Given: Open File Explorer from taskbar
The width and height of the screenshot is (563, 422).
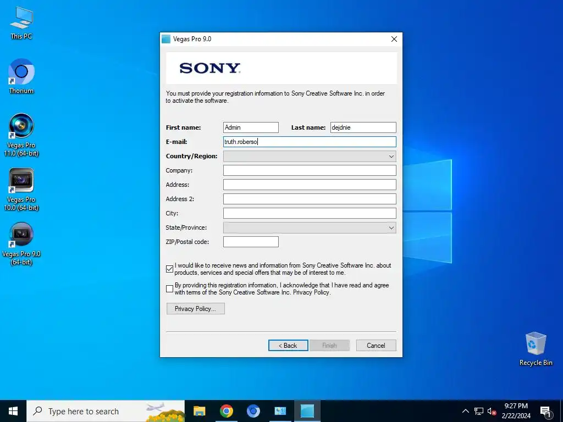Looking at the screenshot, I should [199, 411].
